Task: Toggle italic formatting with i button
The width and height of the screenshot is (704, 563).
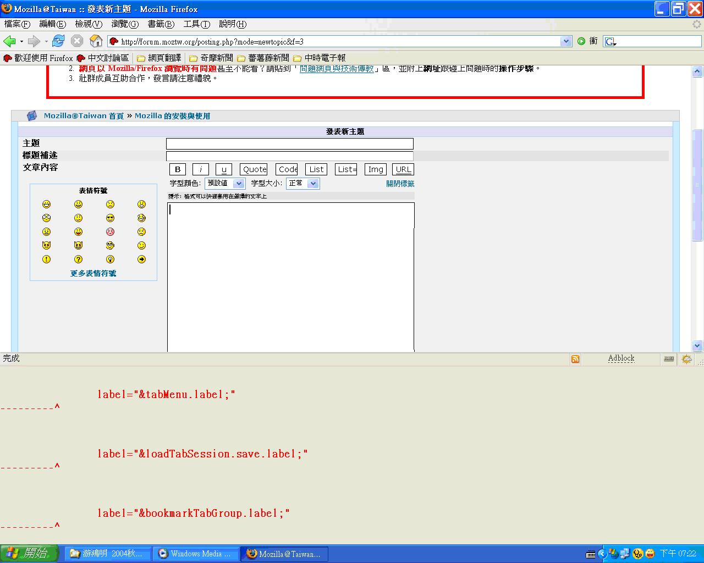Action: [201, 169]
